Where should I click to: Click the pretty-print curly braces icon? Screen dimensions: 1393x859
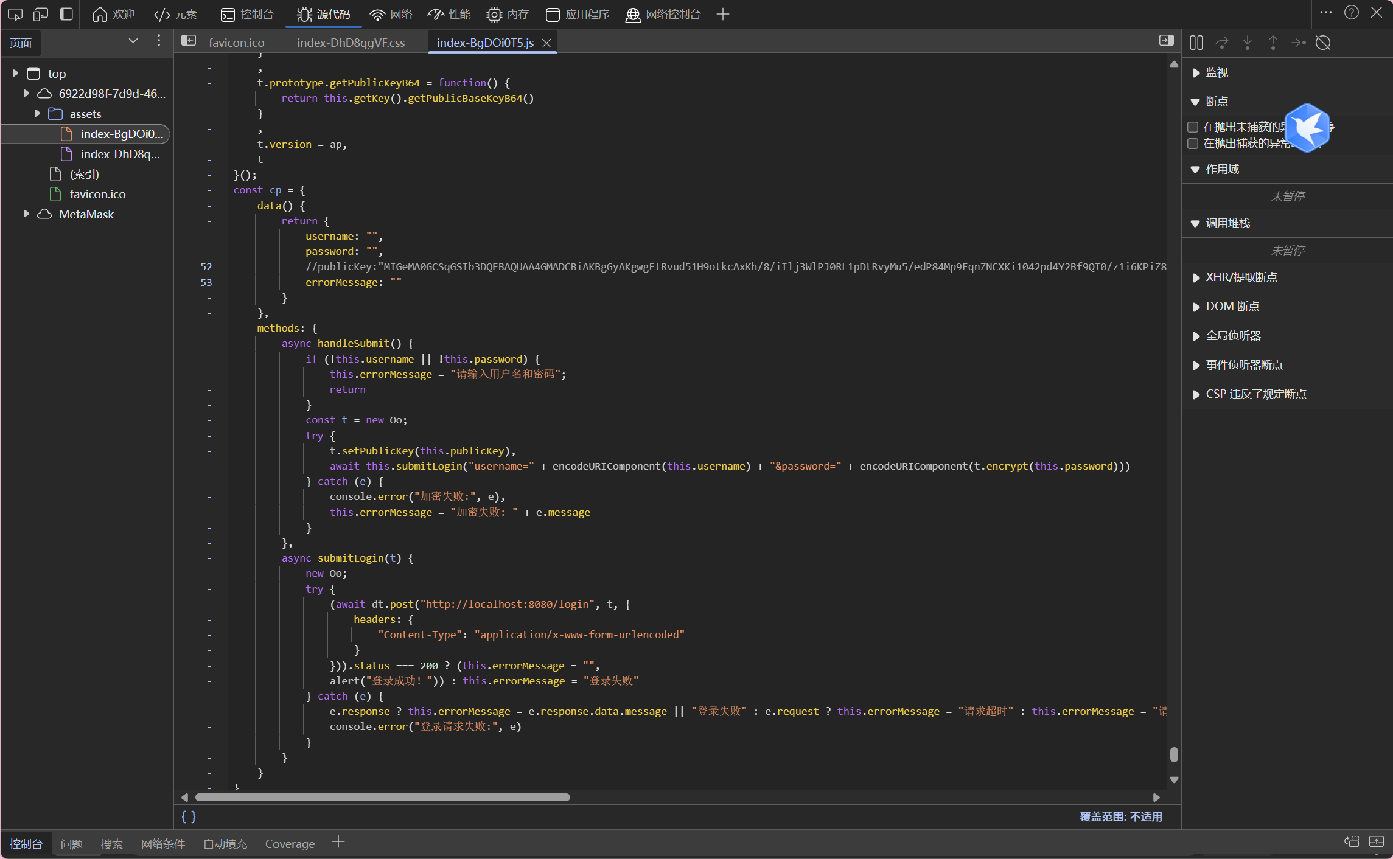189,816
